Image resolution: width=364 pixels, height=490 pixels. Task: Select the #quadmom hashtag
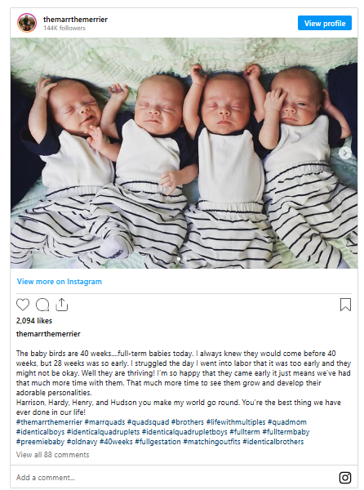click(287, 422)
